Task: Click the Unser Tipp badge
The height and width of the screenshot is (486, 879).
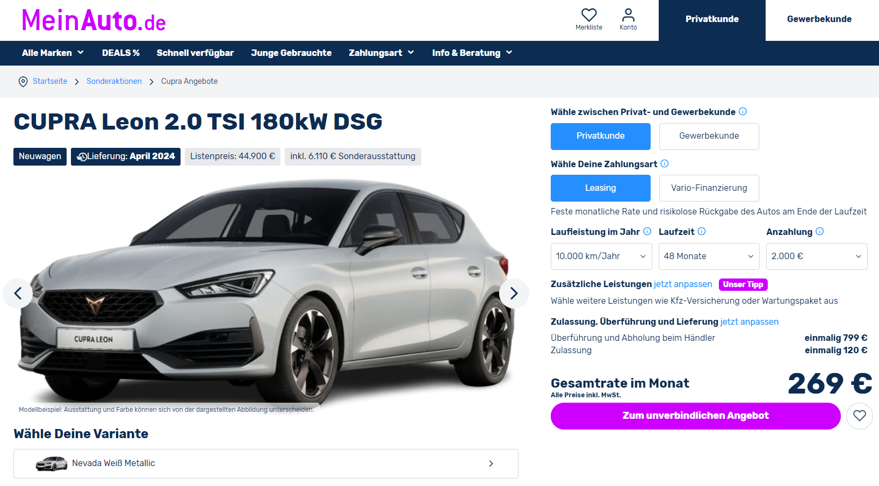Action: click(743, 284)
